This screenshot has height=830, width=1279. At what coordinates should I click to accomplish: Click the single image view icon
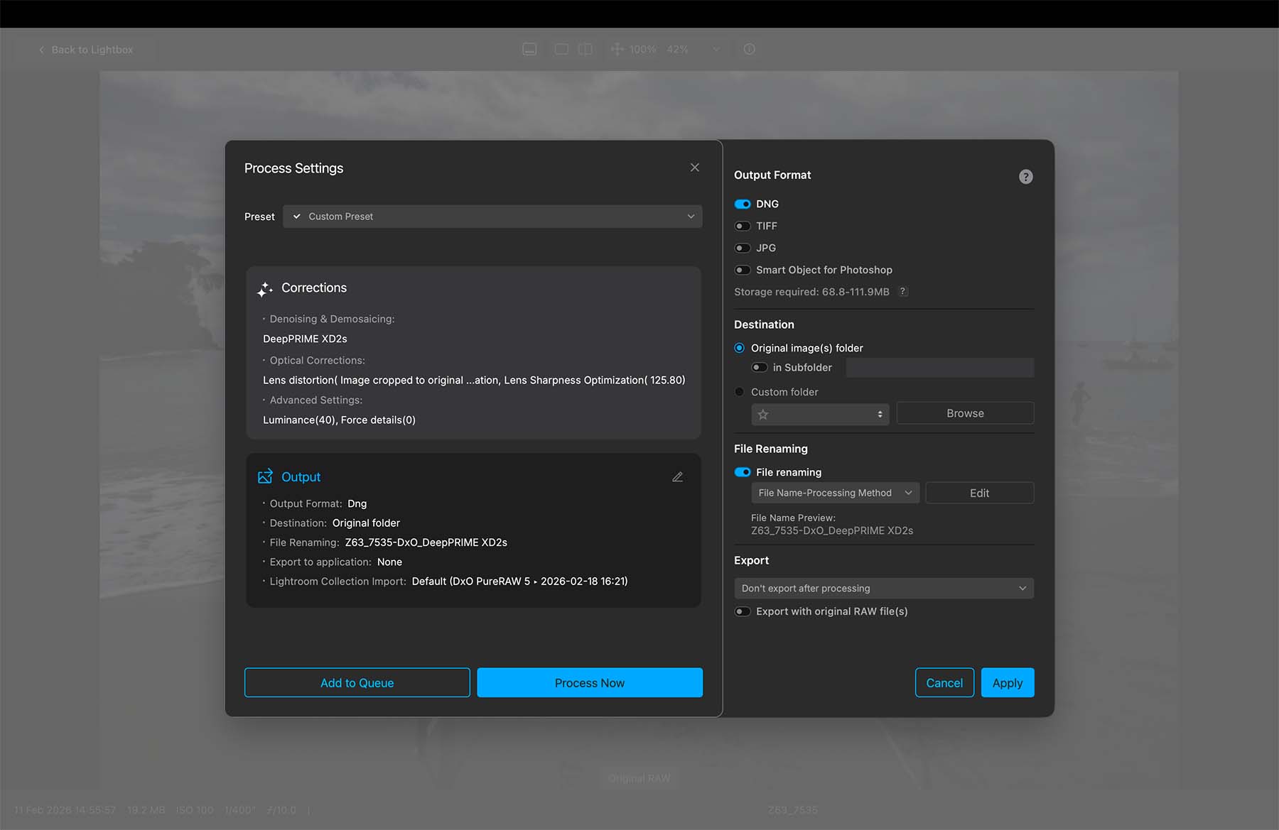tap(561, 49)
